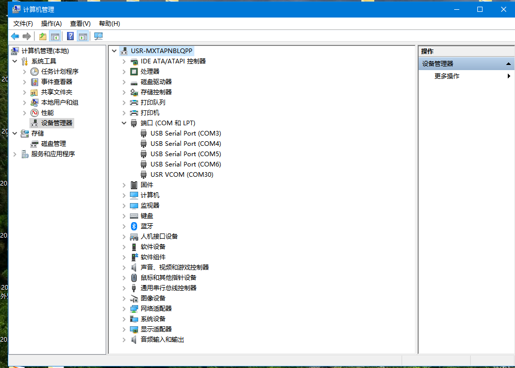Click the Bluetooth (蓝牙) category icon
Screen dimensions: 515x368
pos(134,226)
